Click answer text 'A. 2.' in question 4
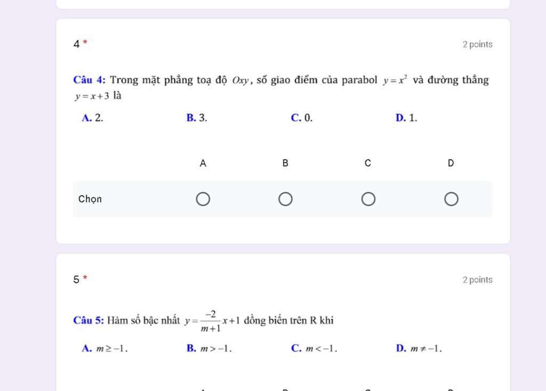546x391 pixels. tap(92, 118)
